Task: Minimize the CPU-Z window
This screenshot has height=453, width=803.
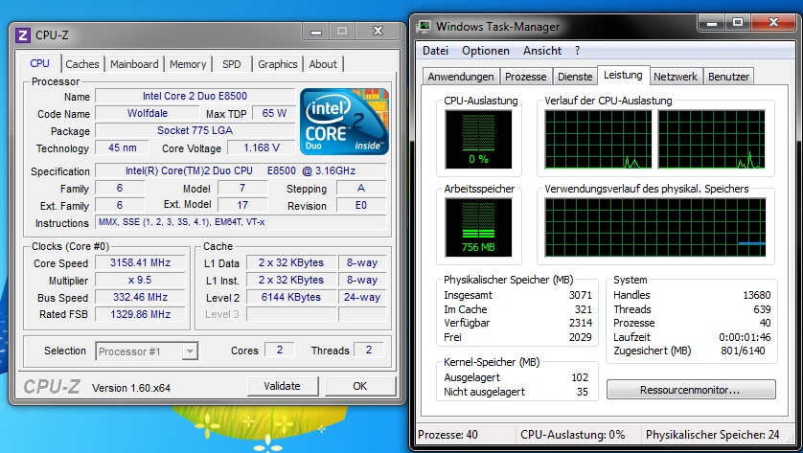Action: [316, 32]
